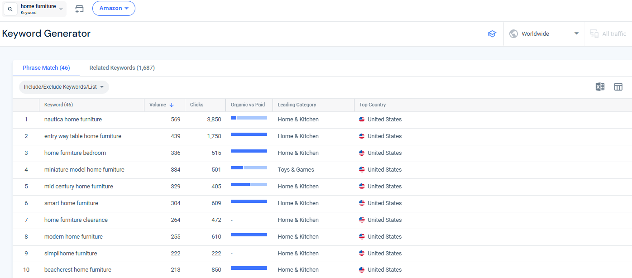Click Top Country column header
Screen dimensions: 632x278
(373, 105)
